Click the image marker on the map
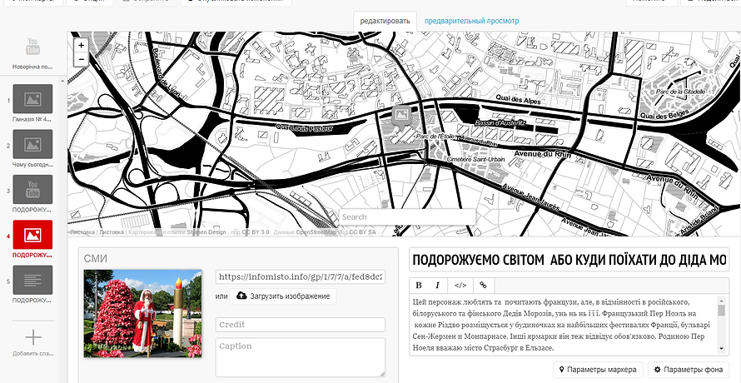The width and height of the screenshot is (741, 383). pyautogui.click(x=401, y=114)
